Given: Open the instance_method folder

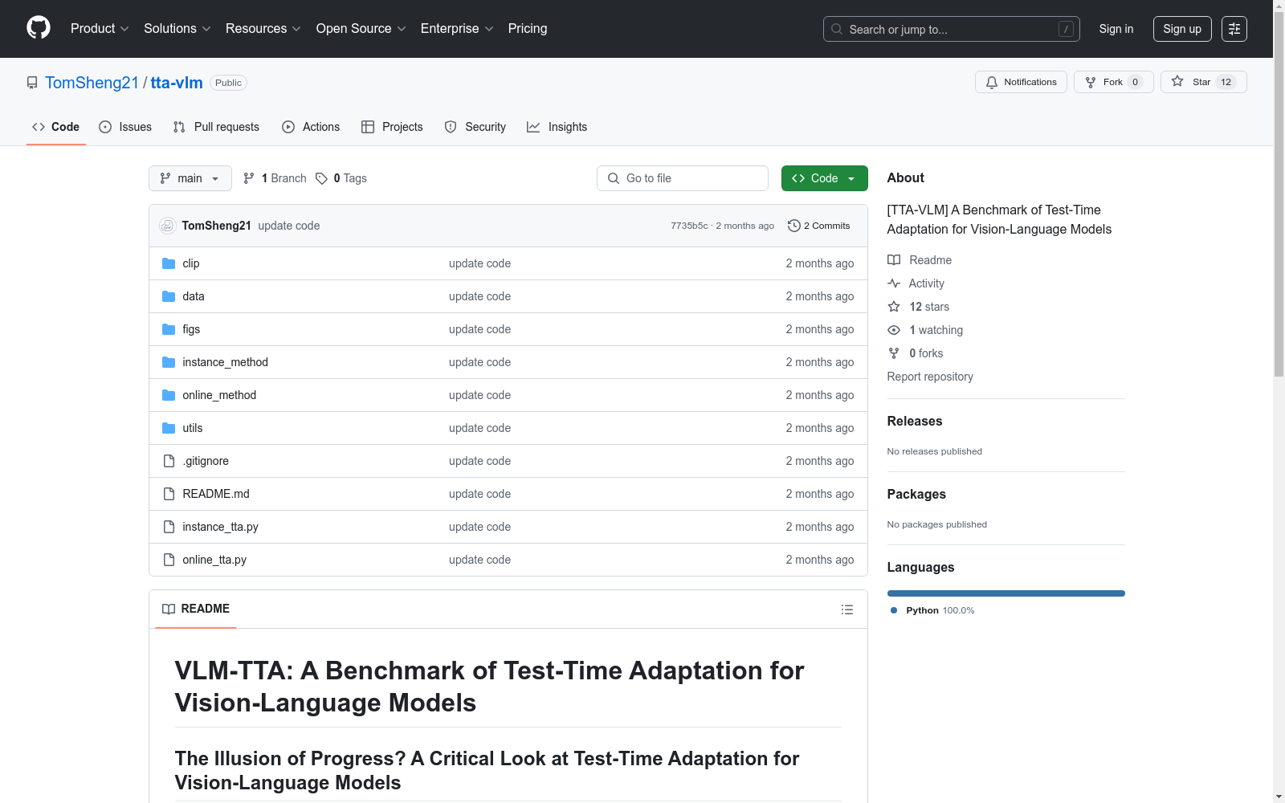Looking at the screenshot, I should tap(225, 362).
